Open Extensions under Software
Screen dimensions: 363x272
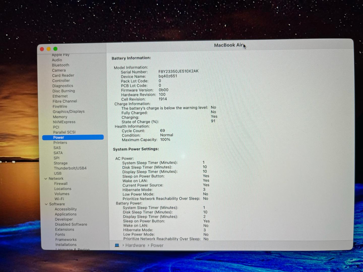click(x=65, y=229)
